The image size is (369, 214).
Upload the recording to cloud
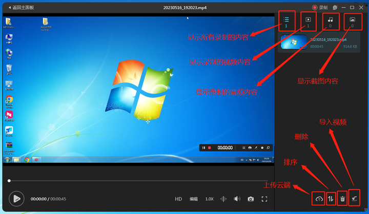pyautogui.click(x=319, y=199)
